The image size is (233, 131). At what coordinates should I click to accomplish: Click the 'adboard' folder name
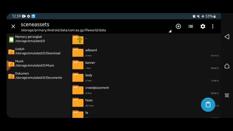pos(91,50)
